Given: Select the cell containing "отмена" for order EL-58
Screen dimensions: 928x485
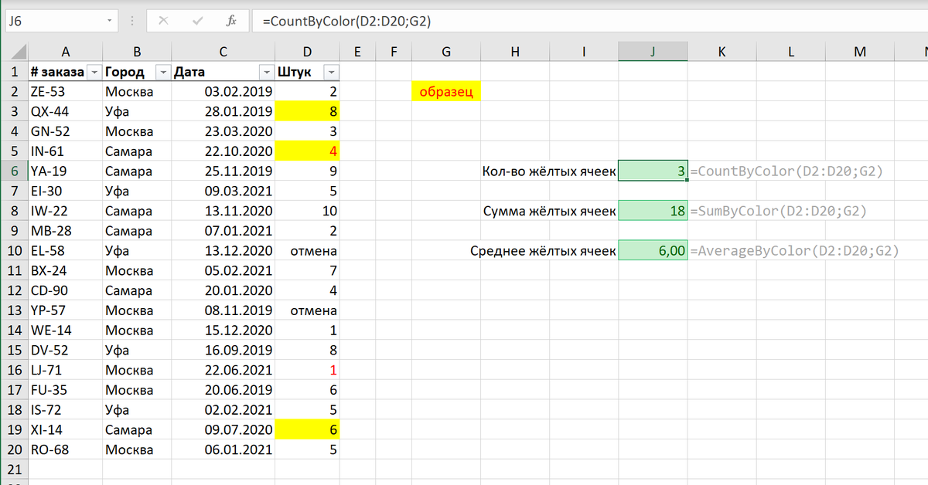Looking at the screenshot, I should [x=307, y=250].
